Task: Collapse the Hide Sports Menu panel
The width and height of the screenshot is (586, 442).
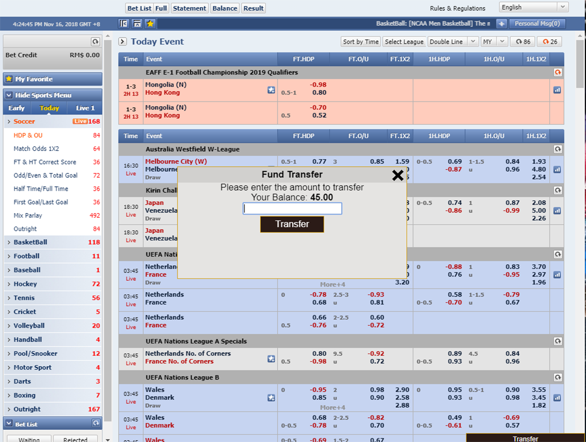Action: (x=9, y=95)
